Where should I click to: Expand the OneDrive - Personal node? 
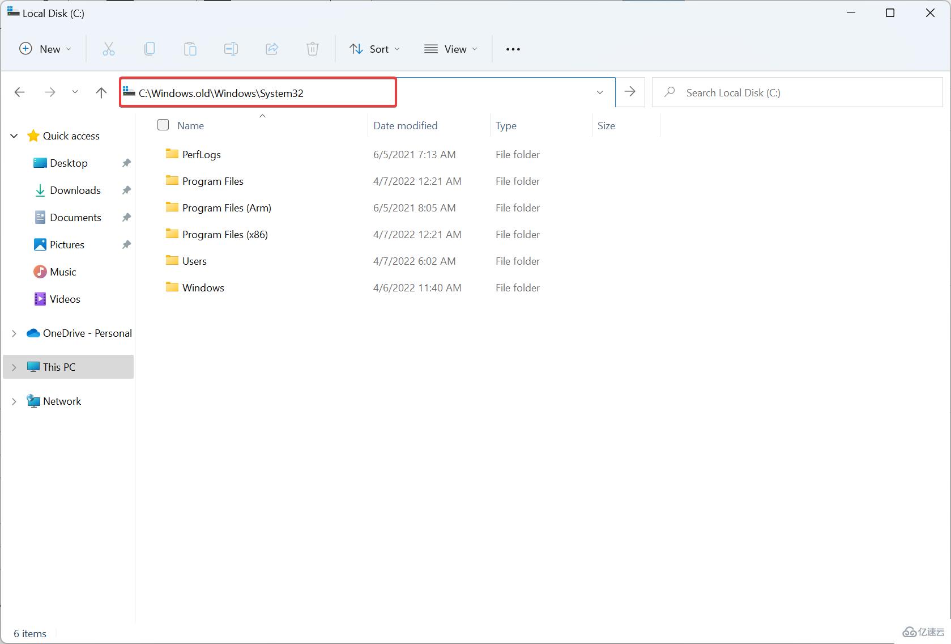tap(14, 333)
